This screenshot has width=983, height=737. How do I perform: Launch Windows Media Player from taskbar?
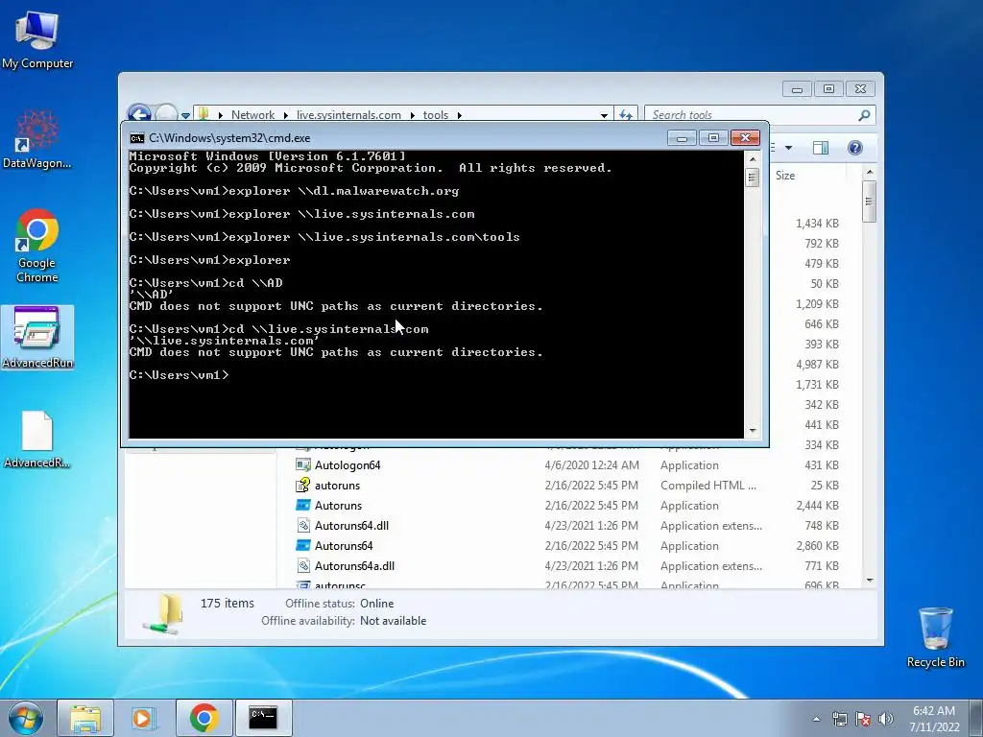[x=142, y=718]
